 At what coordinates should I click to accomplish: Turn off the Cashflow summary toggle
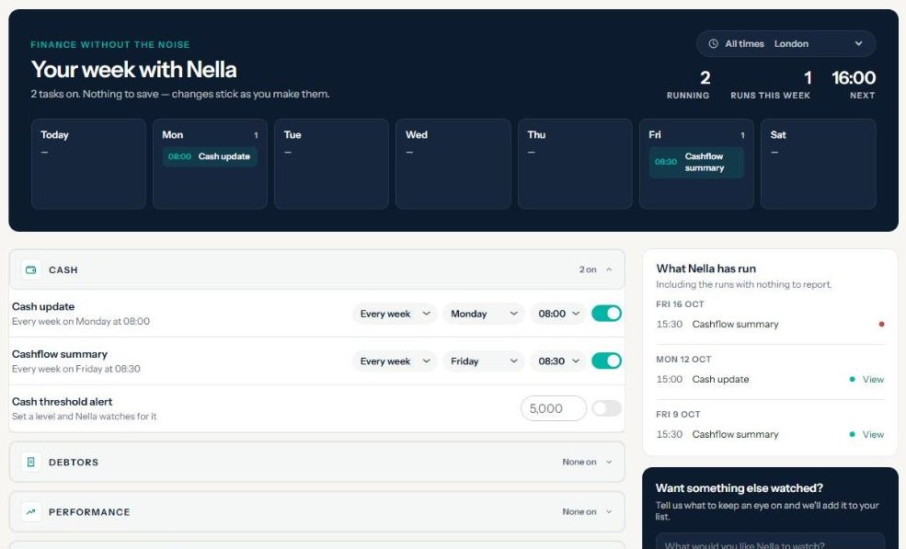pyautogui.click(x=607, y=361)
